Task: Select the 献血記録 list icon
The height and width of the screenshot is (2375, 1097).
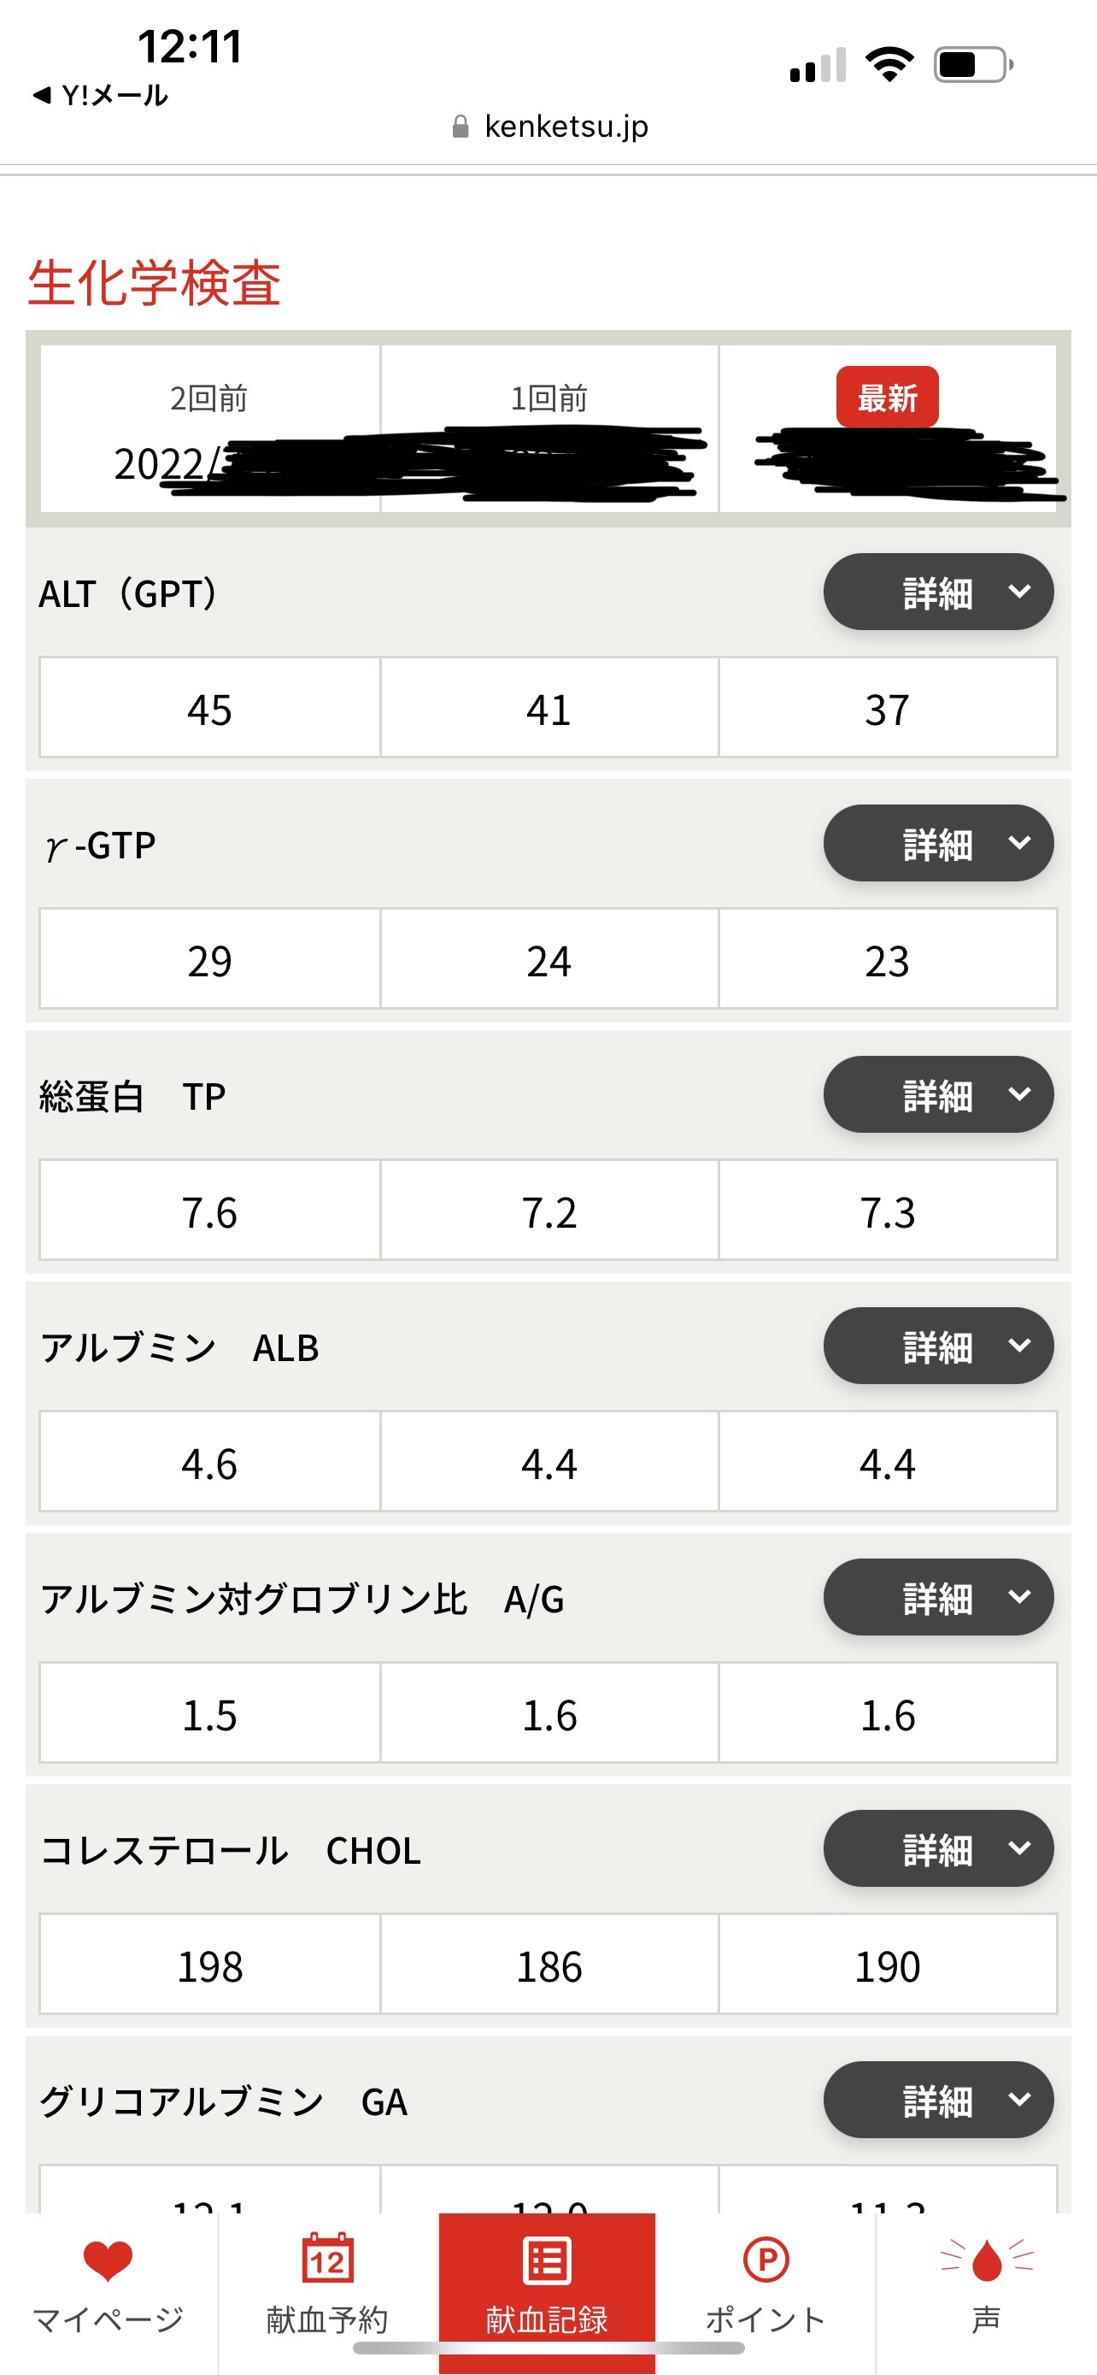Action: 547,2260
